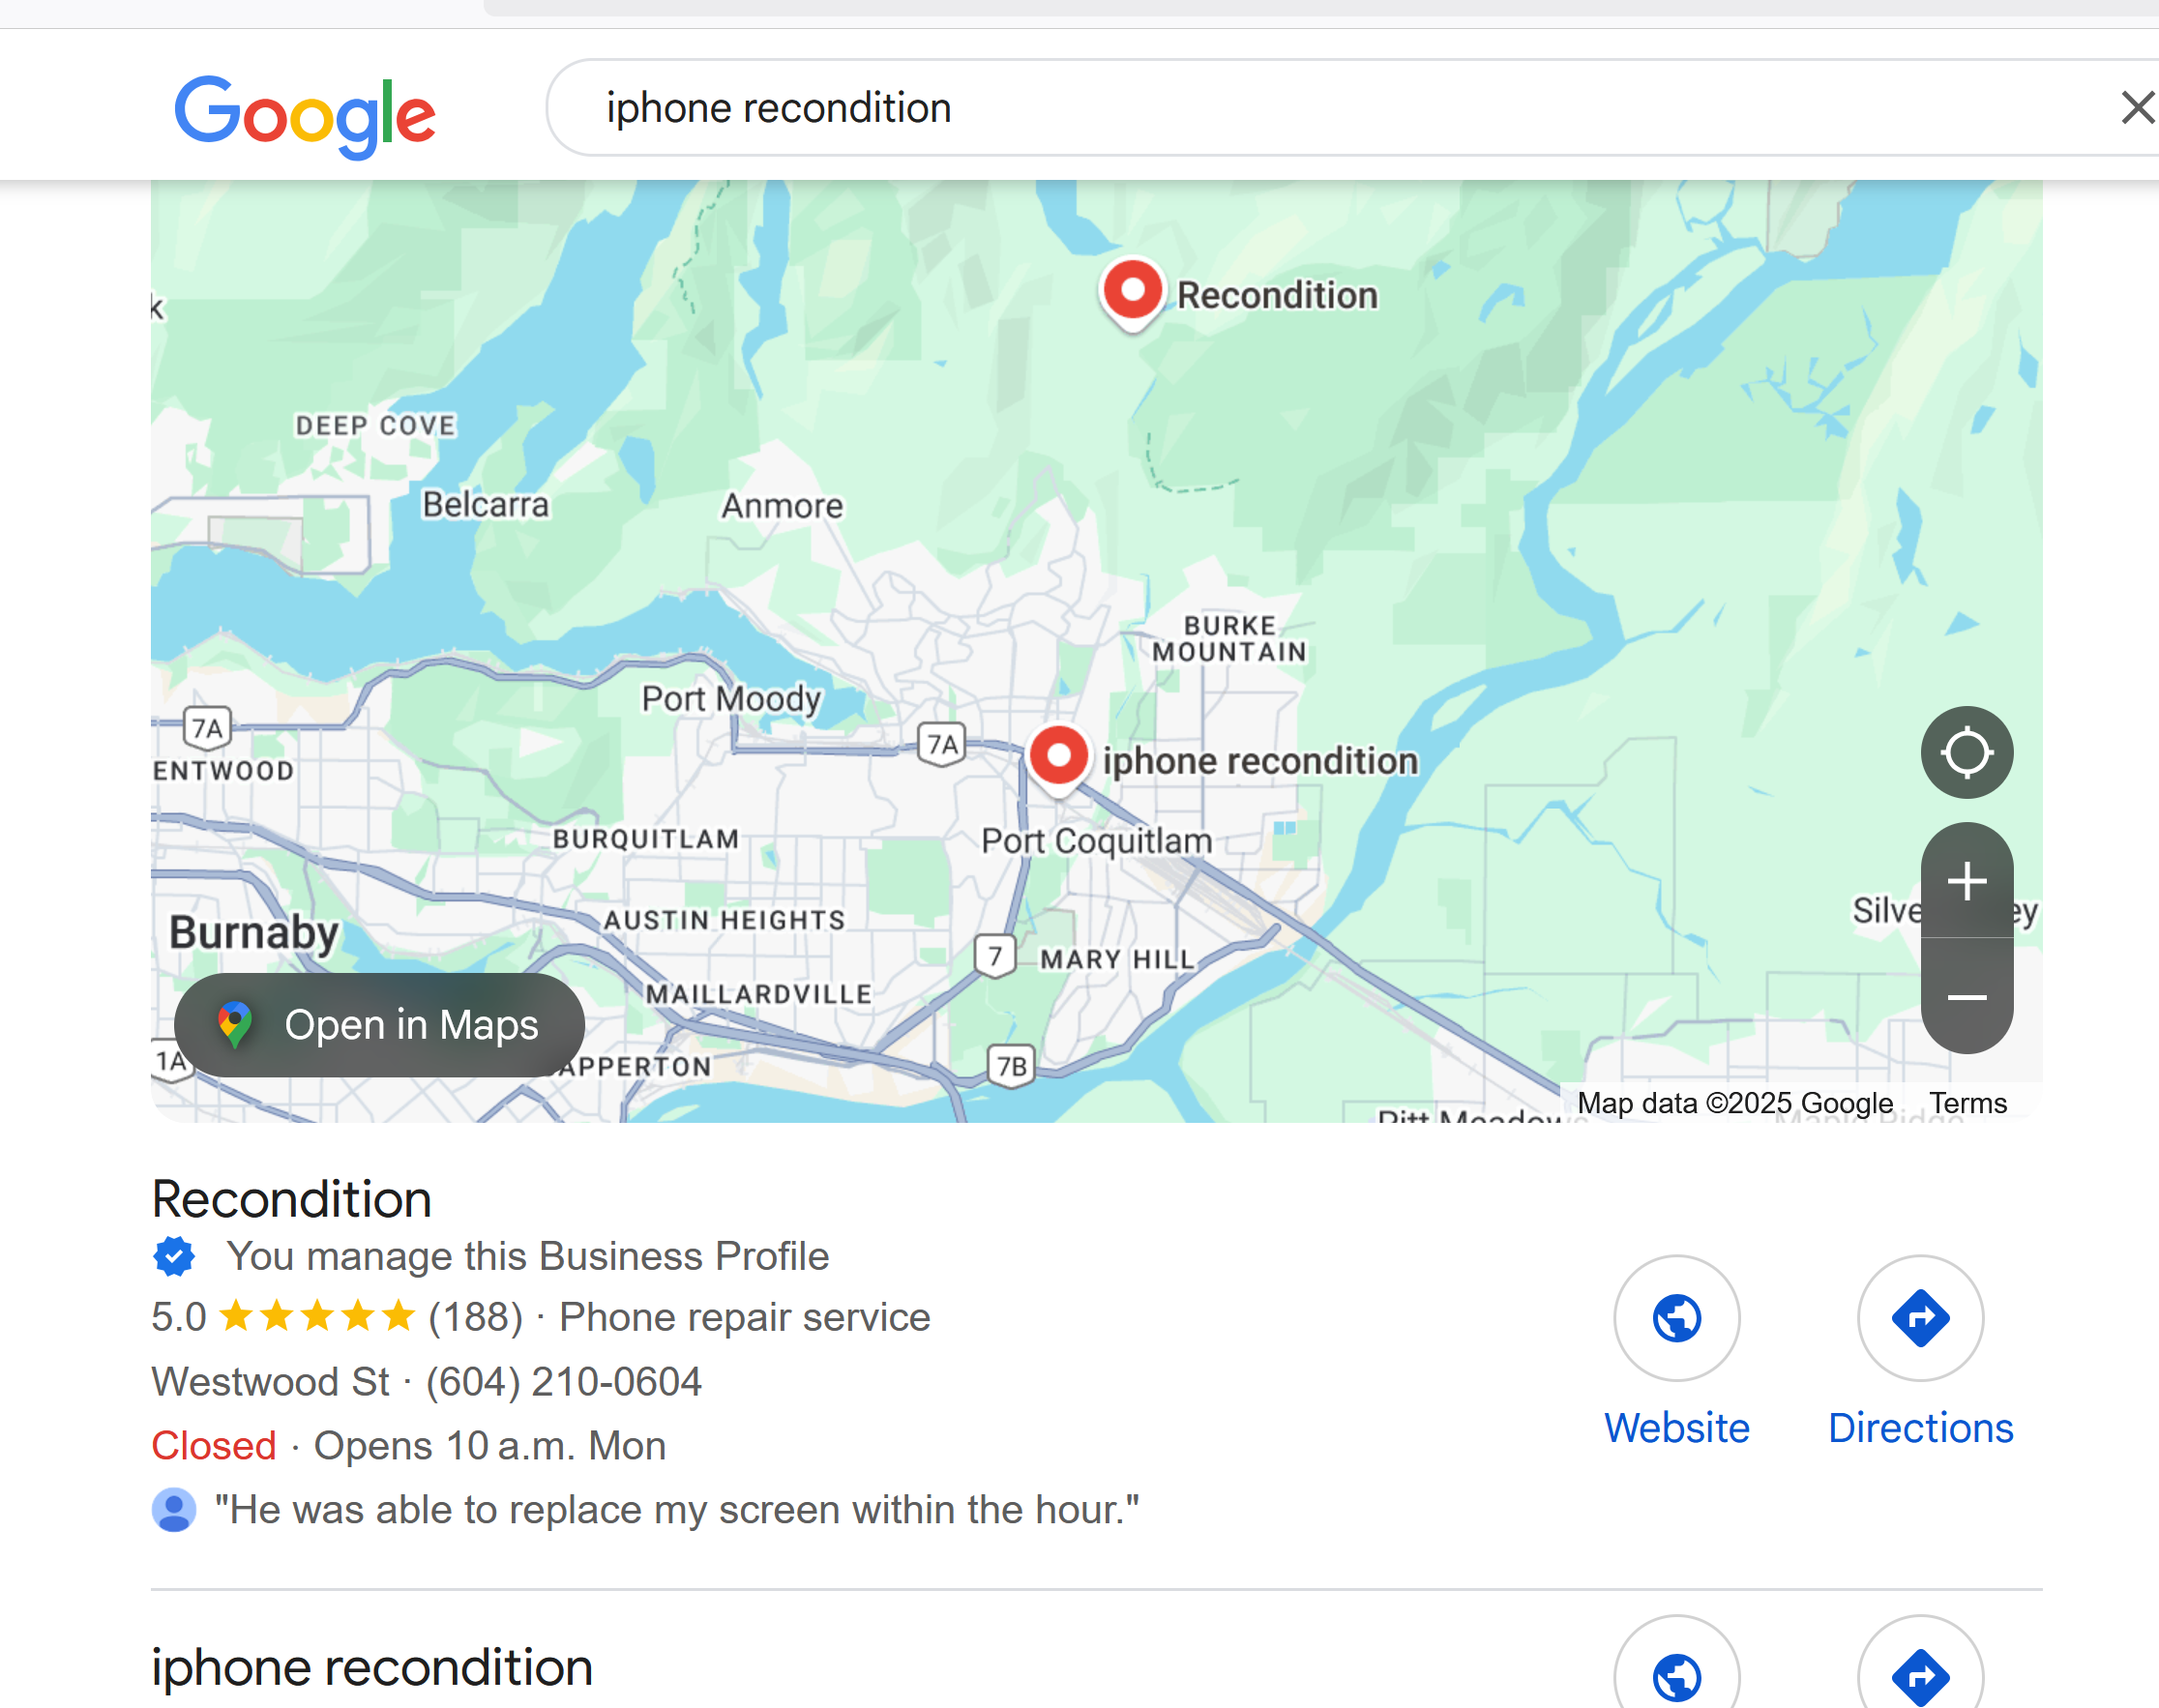This screenshot has width=2159, height=1708.
Task: Center map on my location
Action: pos(1966,752)
